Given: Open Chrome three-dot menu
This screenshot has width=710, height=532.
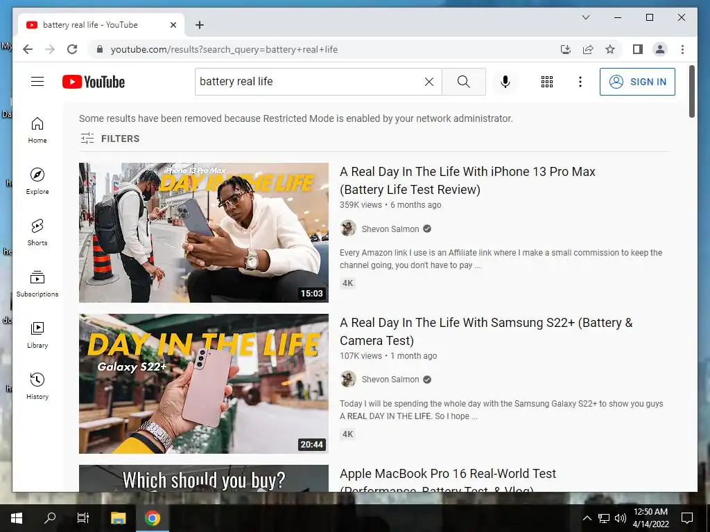Looking at the screenshot, I should pyautogui.click(x=682, y=49).
